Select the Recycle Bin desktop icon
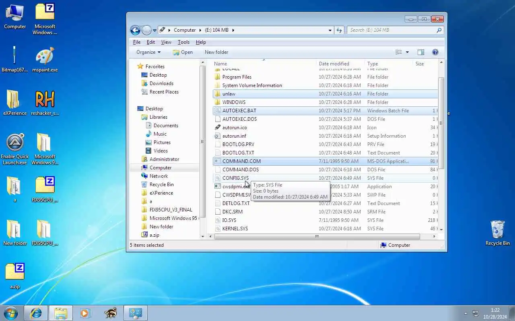This screenshot has width=515, height=321. pyautogui.click(x=497, y=233)
